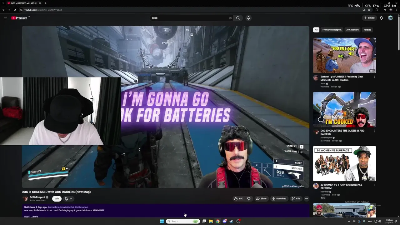Start voice search with microphone icon
The image size is (400, 225).
tap(248, 18)
